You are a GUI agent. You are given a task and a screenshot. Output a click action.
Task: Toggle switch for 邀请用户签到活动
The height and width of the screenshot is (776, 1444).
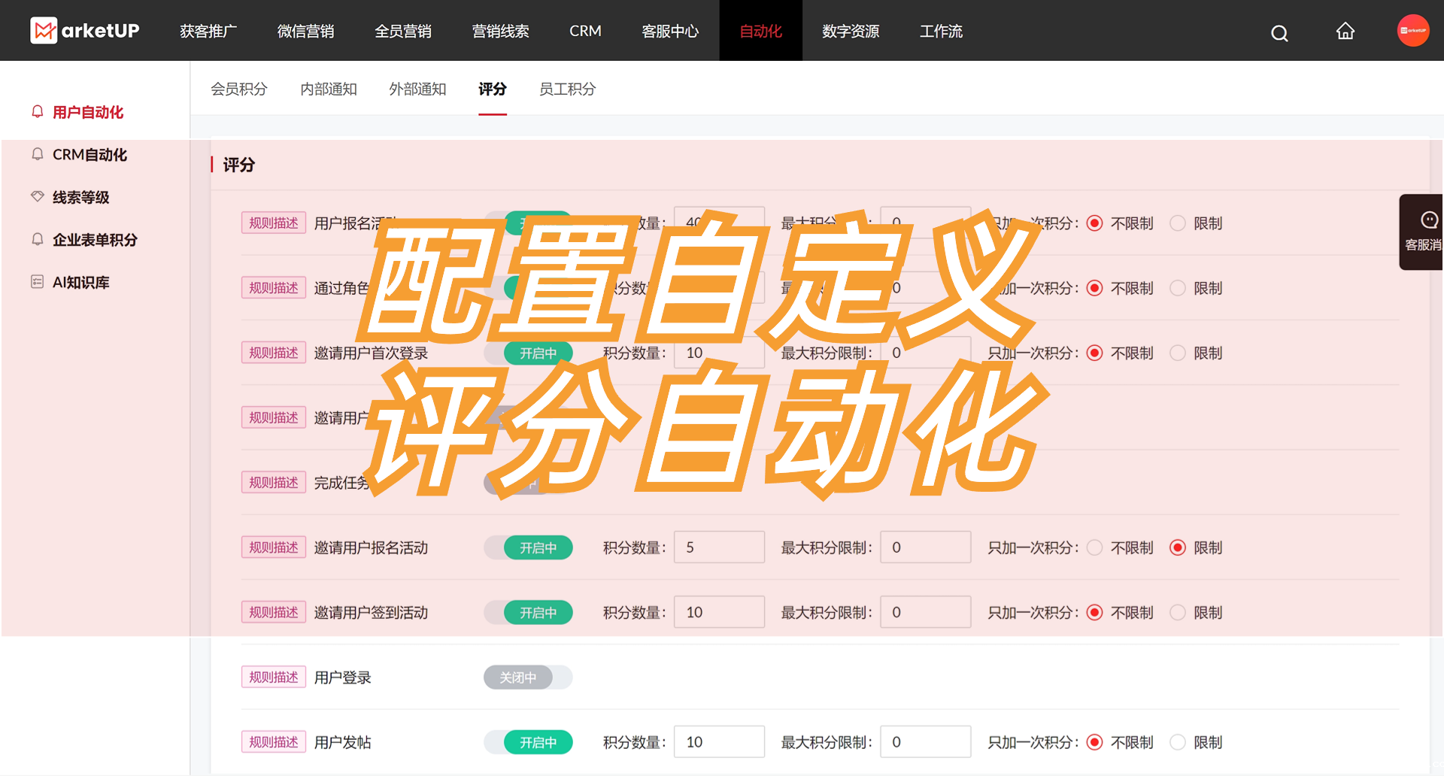(x=528, y=612)
